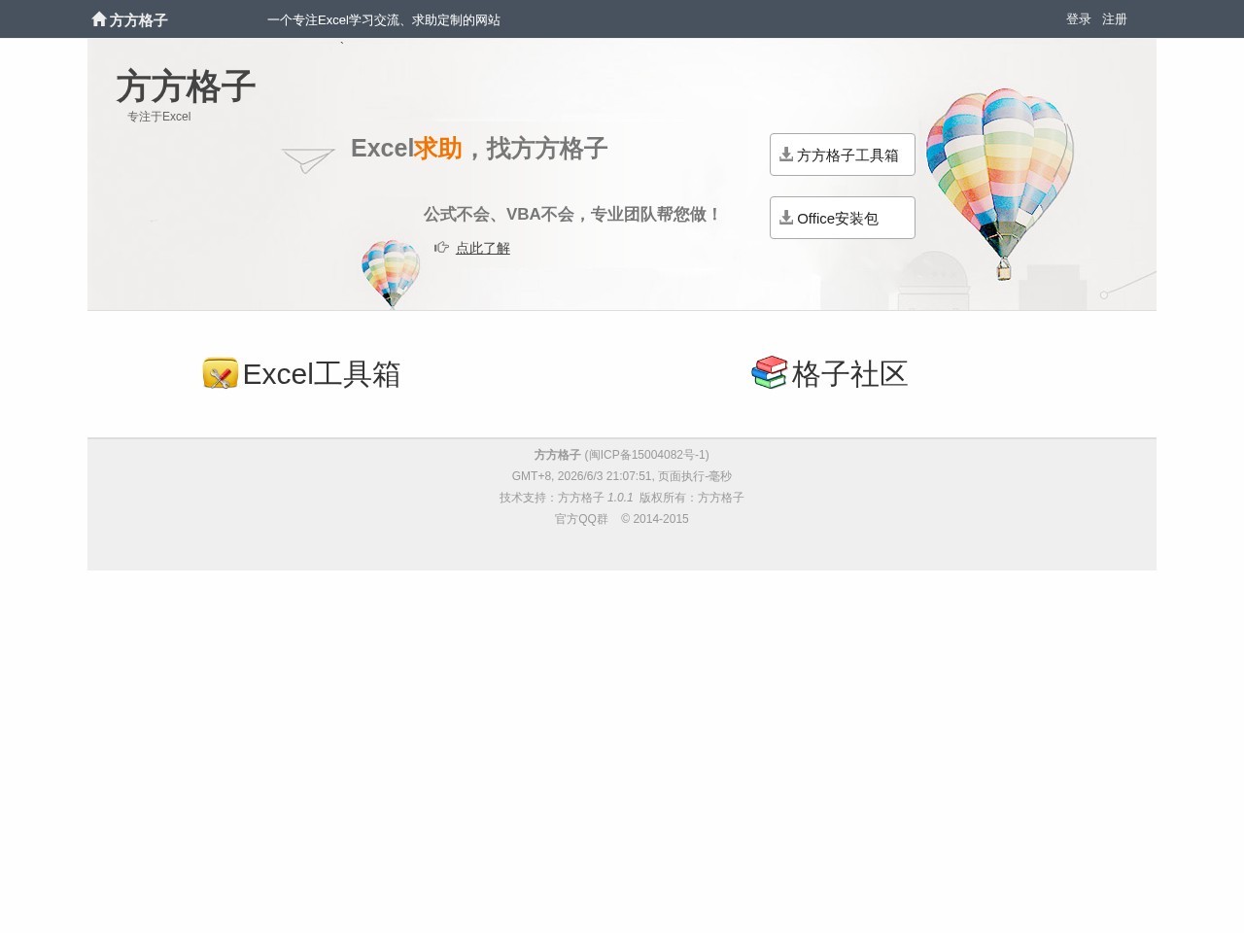Click the download icon on 方方格子工具箱 button
This screenshot has width=1244, height=933.
(786, 154)
